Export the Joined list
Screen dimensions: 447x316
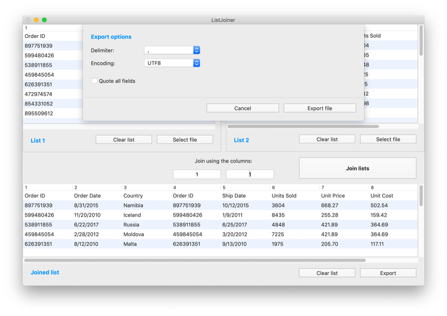(388, 273)
